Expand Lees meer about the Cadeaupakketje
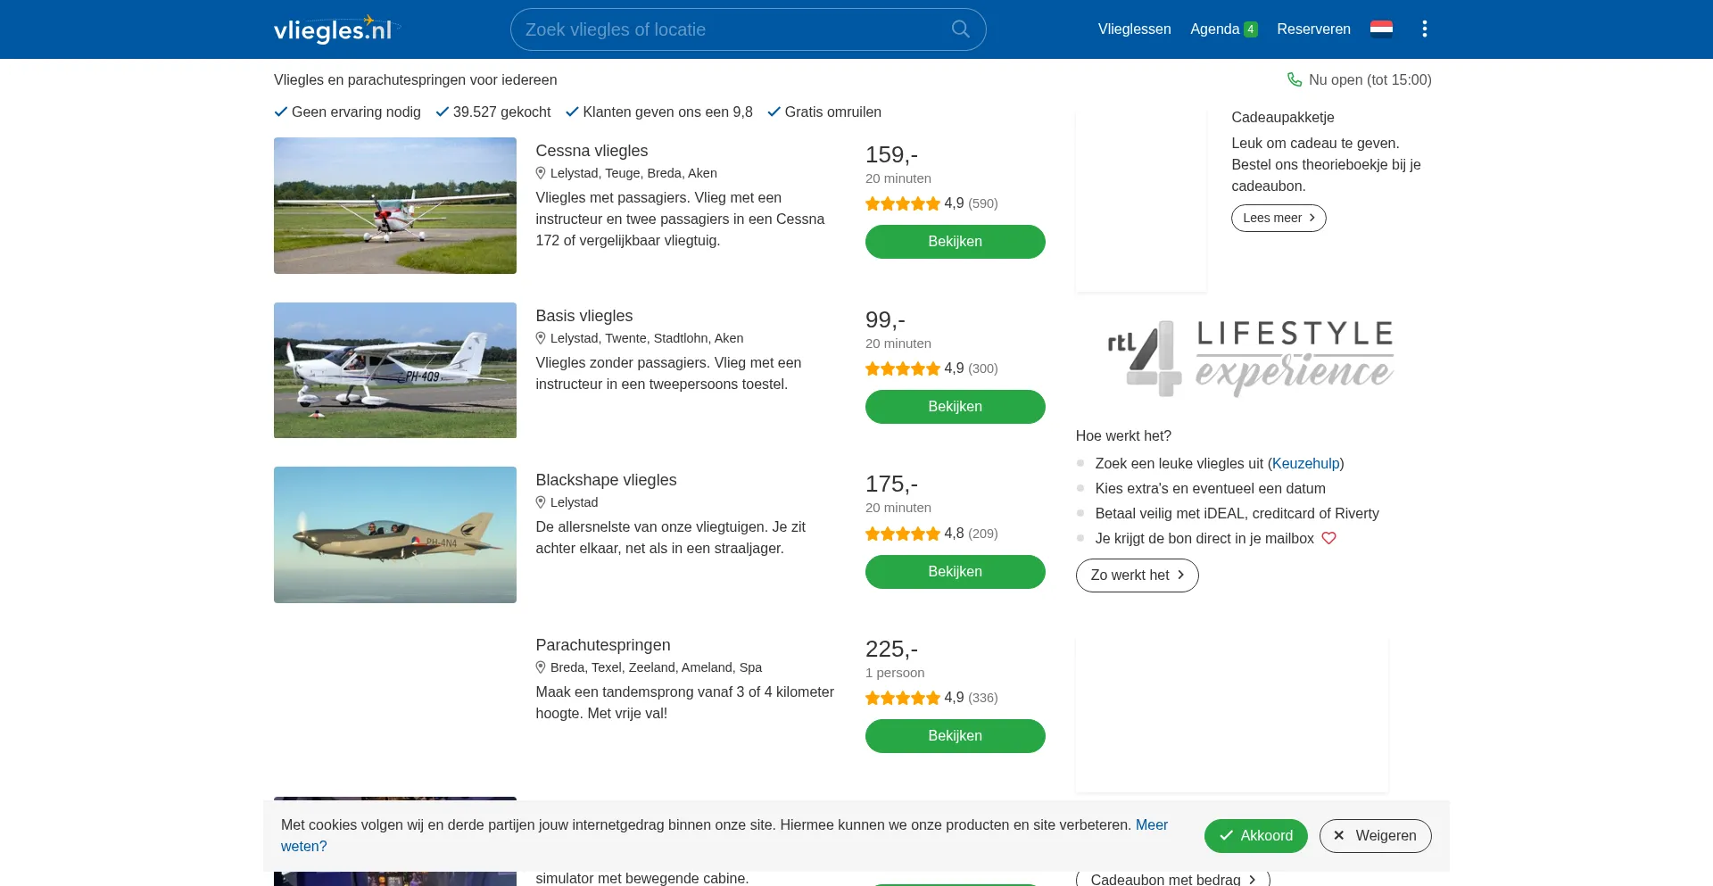The height and width of the screenshot is (886, 1713). point(1278,219)
